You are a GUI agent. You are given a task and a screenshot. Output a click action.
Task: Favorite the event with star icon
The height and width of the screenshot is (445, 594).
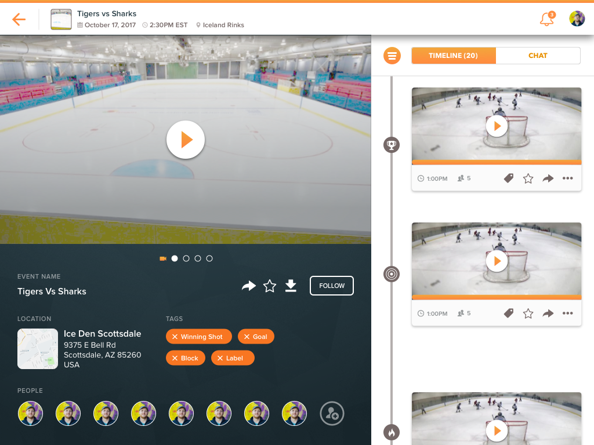click(270, 286)
